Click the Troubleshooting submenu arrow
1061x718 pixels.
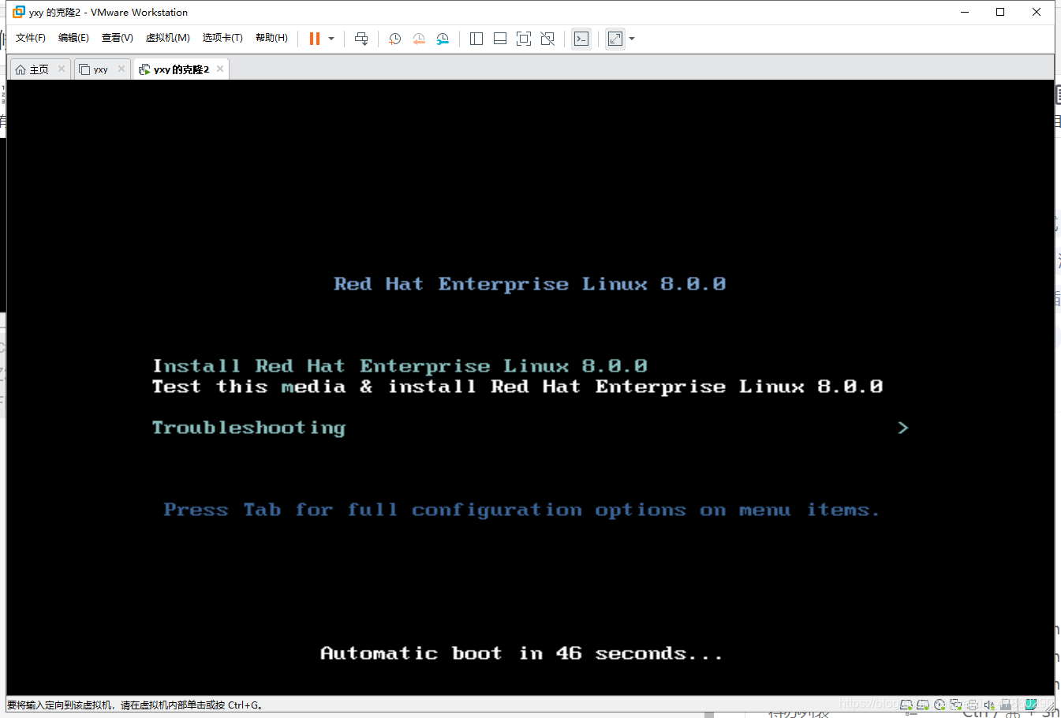pos(903,428)
